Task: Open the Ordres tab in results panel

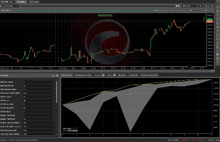Action: tap(111, 75)
